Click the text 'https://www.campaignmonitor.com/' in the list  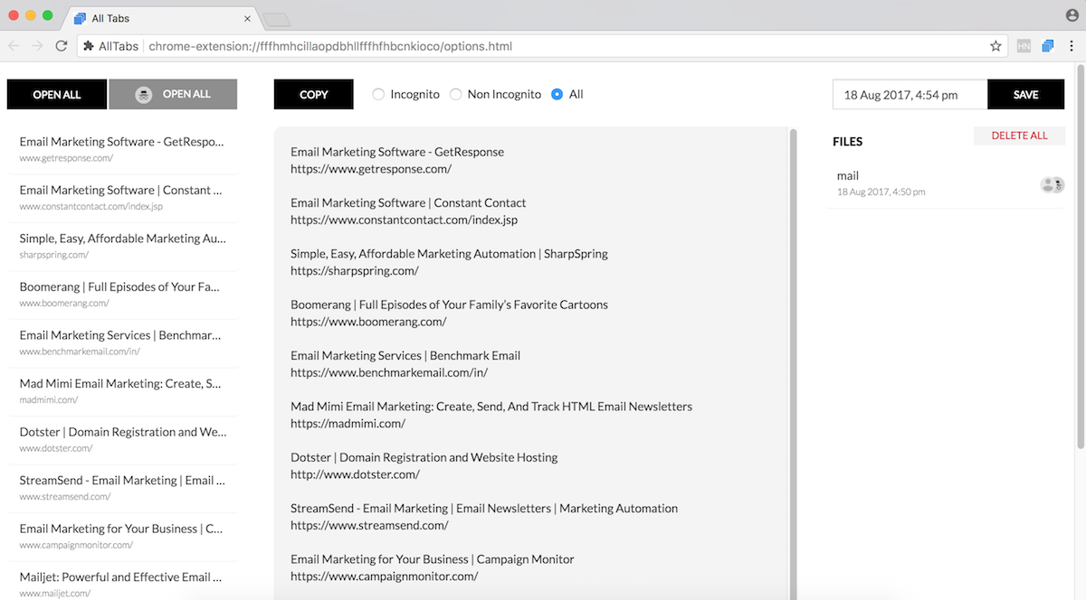click(x=385, y=576)
